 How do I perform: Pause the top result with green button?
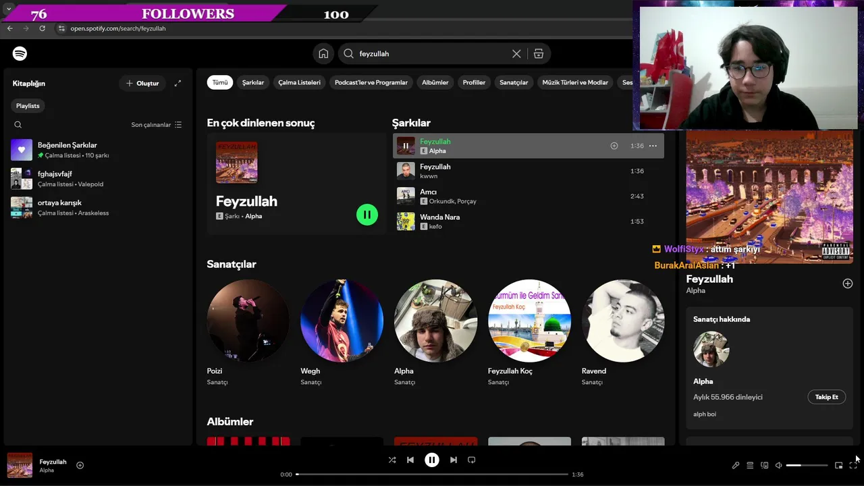367,215
